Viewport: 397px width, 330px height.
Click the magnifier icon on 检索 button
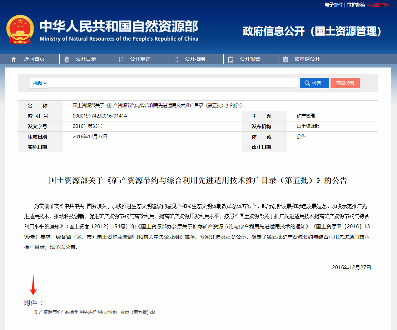[x=307, y=83]
